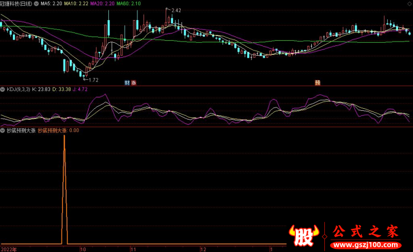Open the www.gszj100.com website link
The image size is (413, 252).
click(364, 243)
